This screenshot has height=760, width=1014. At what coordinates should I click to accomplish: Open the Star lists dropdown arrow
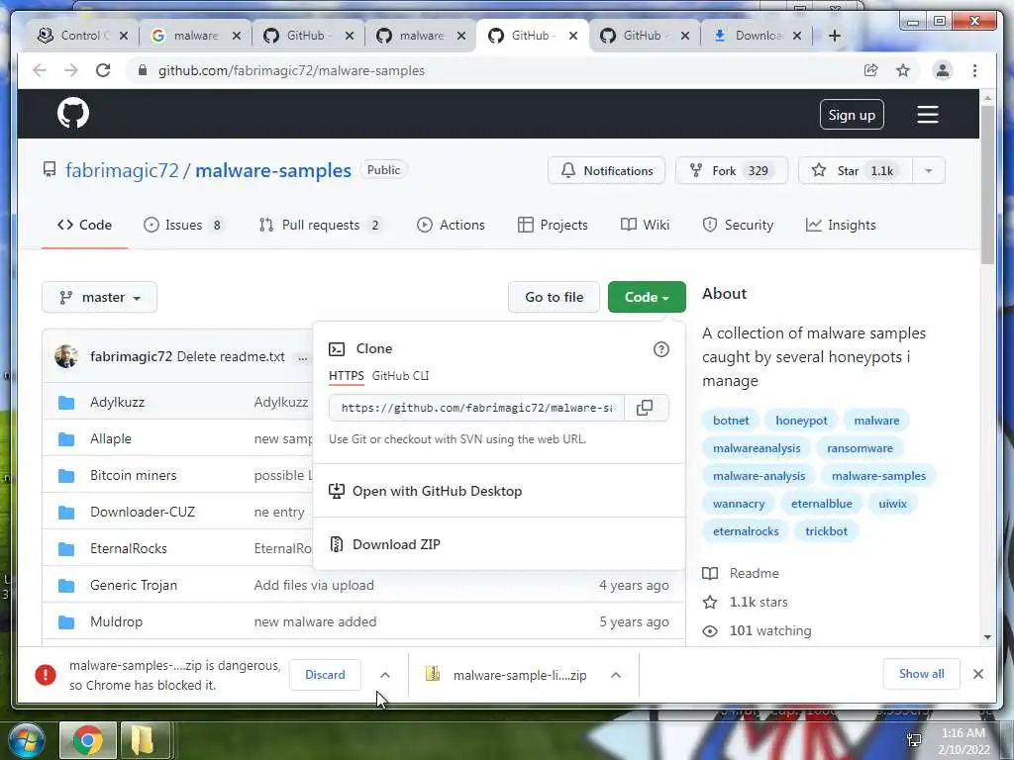pos(929,170)
